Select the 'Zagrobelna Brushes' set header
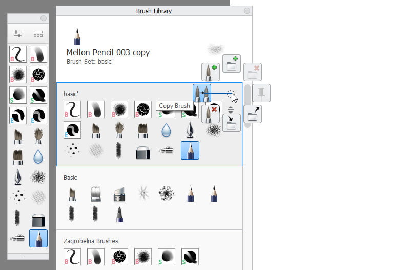This screenshot has height=270, width=410. (x=91, y=240)
